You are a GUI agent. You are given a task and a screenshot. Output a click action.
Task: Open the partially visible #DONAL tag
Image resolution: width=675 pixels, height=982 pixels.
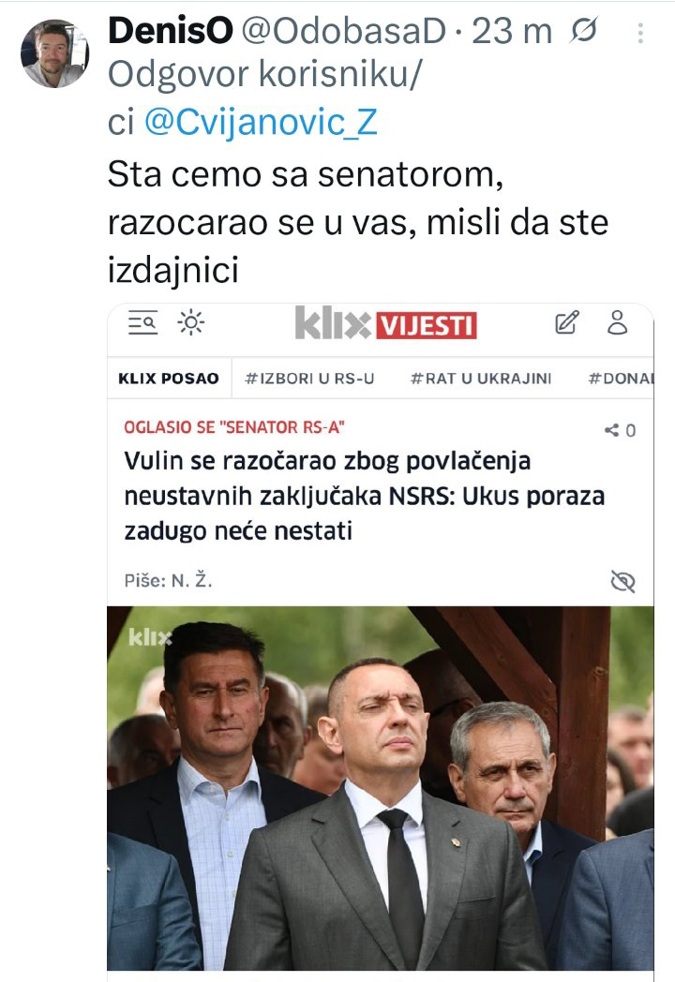coord(621,379)
